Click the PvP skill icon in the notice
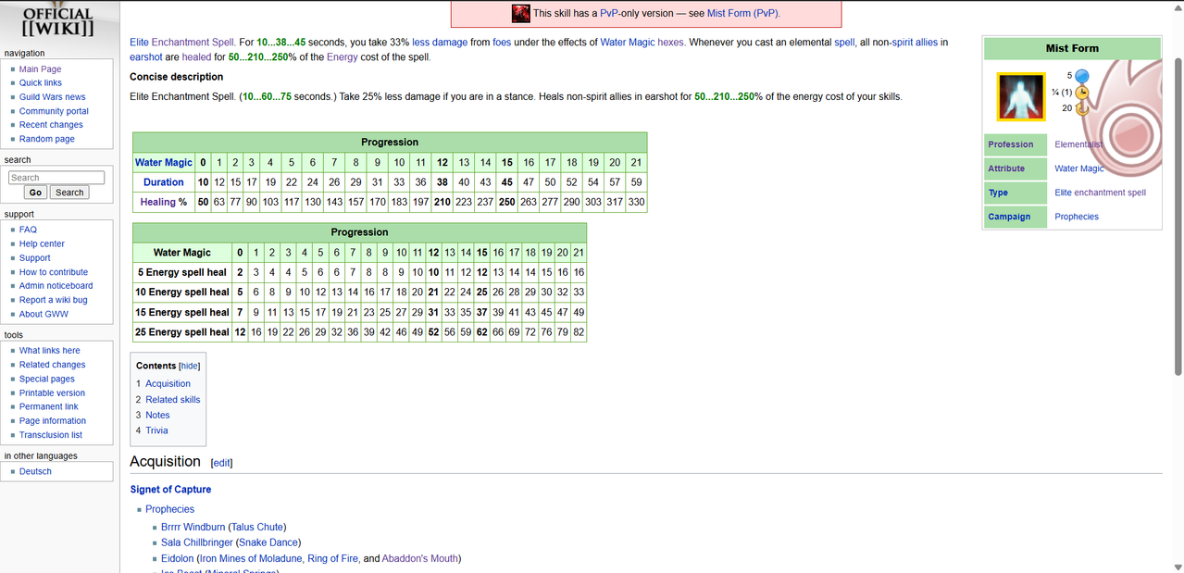 coord(520,13)
